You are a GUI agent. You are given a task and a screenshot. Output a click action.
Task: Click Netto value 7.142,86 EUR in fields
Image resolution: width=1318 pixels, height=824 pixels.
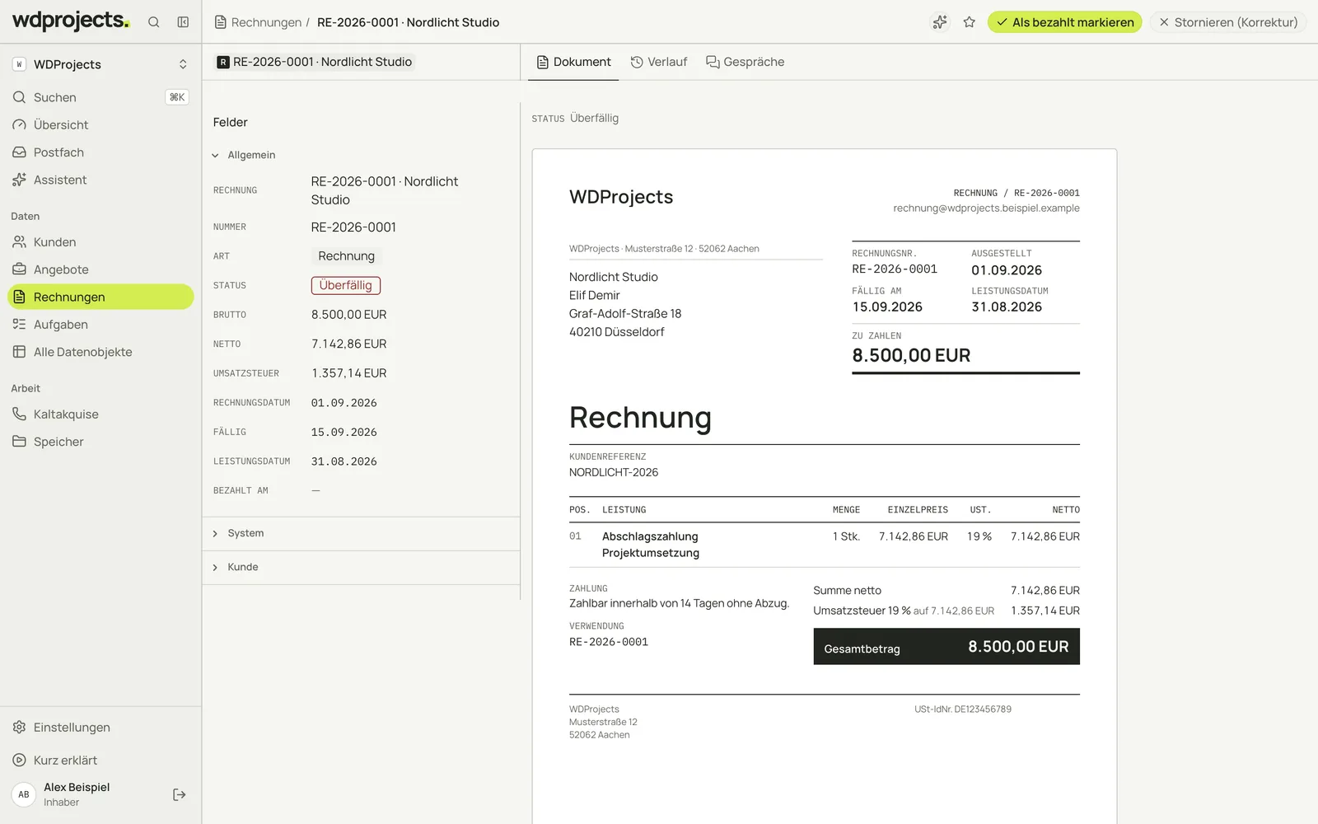point(348,344)
